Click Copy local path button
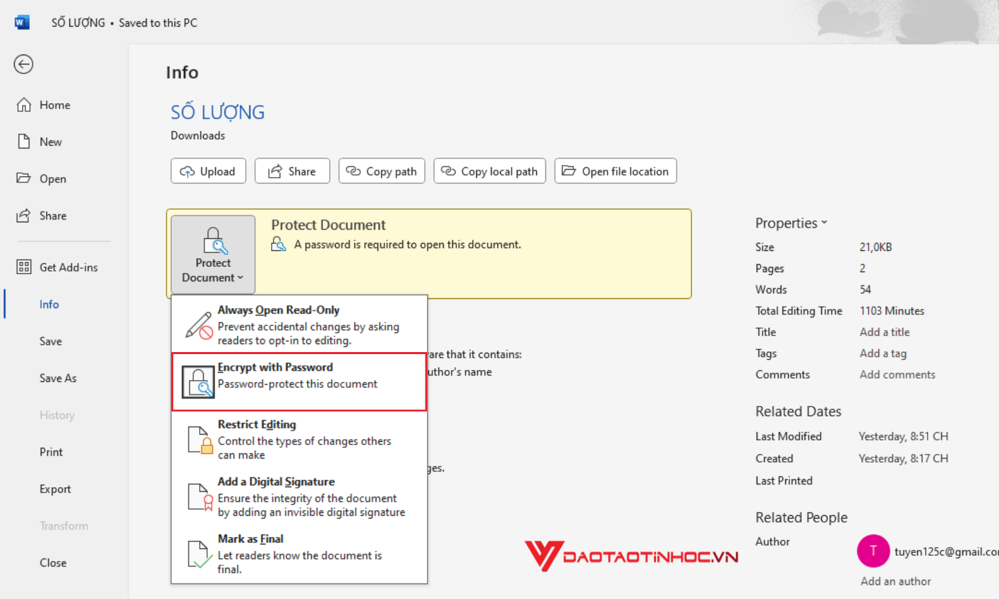The width and height of the screenshot is (999, 599). point(490,171)
